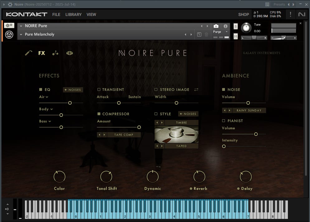Take a snapshot with the camera icon
310x222 pixels.
pyautogui.click(x=216, y=26)
